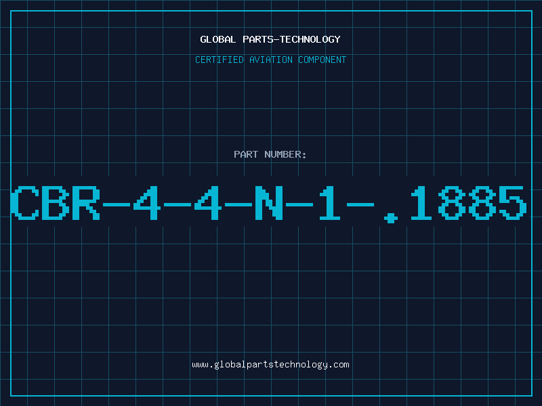Click the letter R in CBR
542x406 pixels.
(x=86, y=202)
